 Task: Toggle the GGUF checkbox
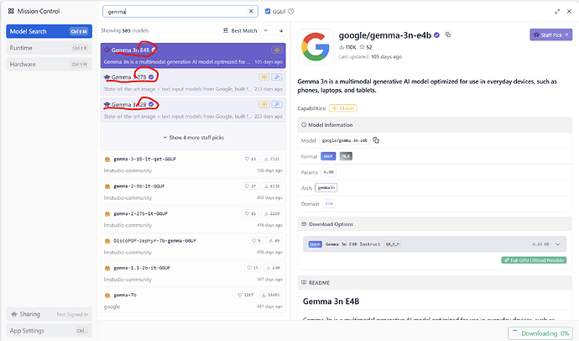[x=267, y=12]
